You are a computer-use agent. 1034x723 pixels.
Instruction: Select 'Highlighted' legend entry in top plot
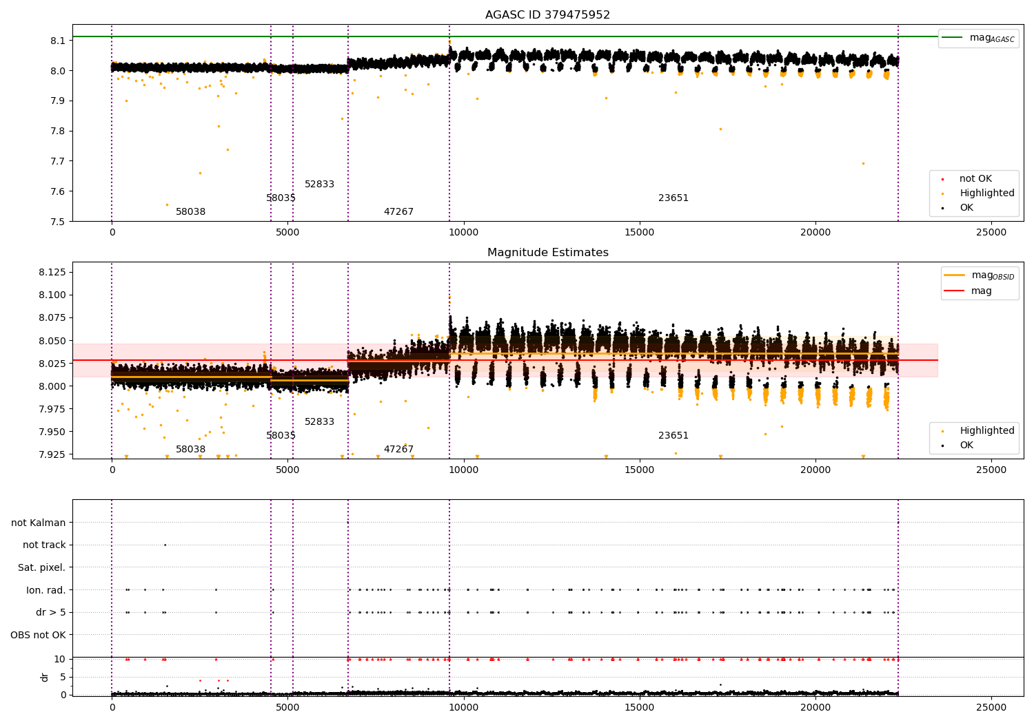pos(987,193)
